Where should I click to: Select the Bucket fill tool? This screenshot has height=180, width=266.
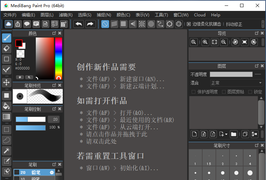pos(6,106)
